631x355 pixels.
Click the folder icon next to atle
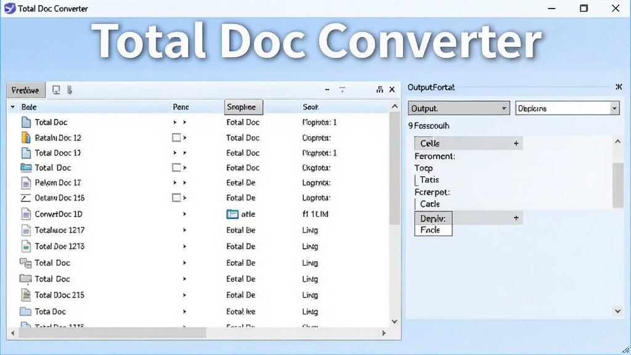[232, 214]
